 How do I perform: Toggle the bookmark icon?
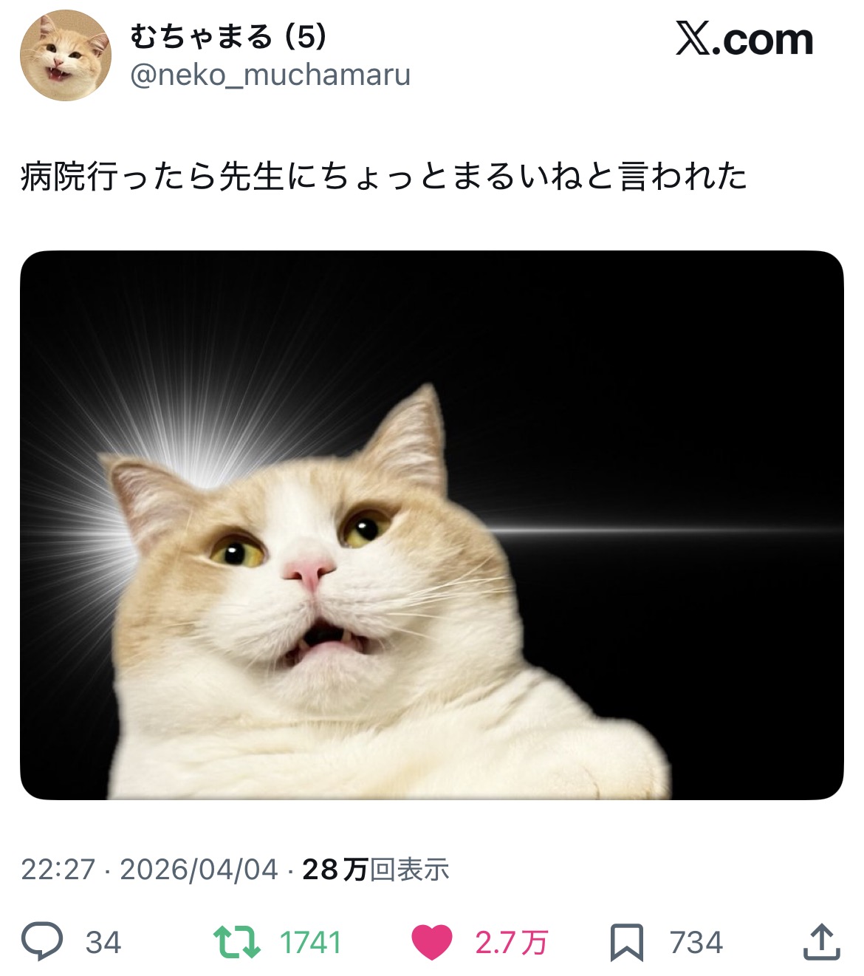tap(626, 943)
